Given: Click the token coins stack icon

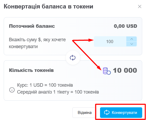Looking at the screenshot, I should (107, 71).
